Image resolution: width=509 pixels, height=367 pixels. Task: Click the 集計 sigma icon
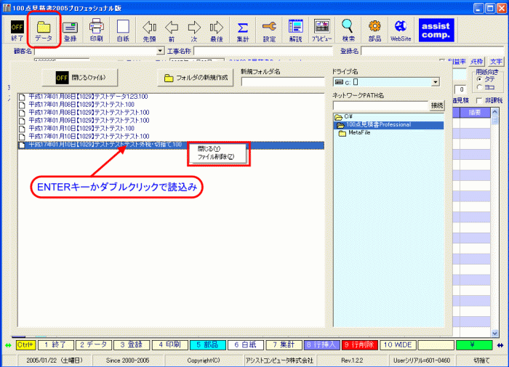click(x=242, y=31)
